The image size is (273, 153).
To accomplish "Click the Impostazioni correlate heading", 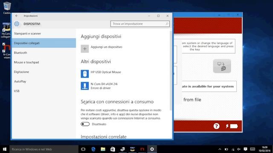I will point(104,137).
